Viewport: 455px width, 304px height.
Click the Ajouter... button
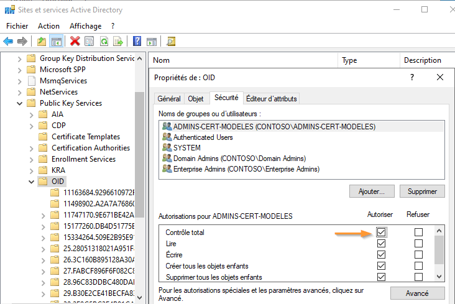coord(372,191)
